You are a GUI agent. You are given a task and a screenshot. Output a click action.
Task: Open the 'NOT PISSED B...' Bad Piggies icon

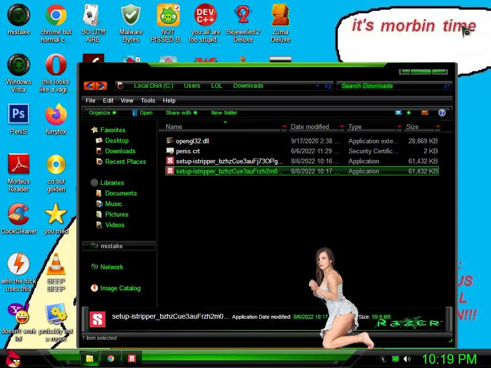[168, 23]
